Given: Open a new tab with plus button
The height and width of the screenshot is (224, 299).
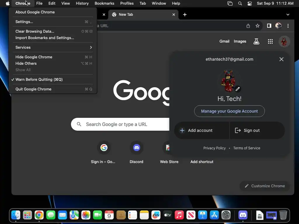Looking at the screenshot, I should click(x=185, y=15).
